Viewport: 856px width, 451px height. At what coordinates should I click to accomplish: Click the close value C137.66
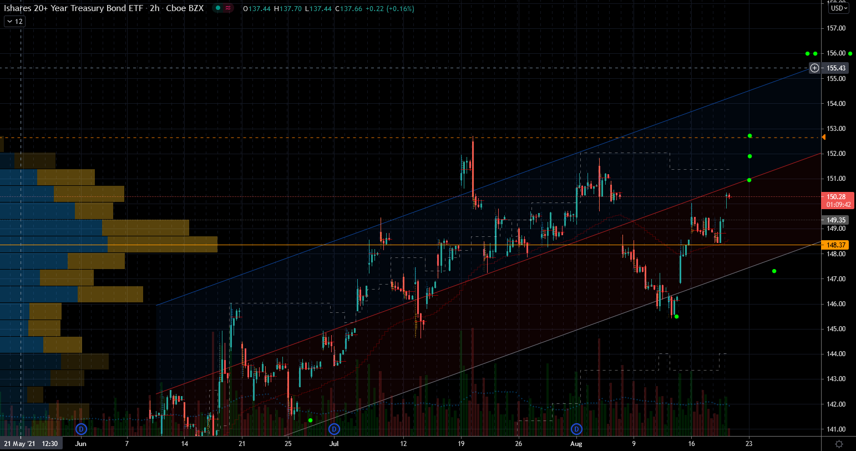(x=348, y=8)
